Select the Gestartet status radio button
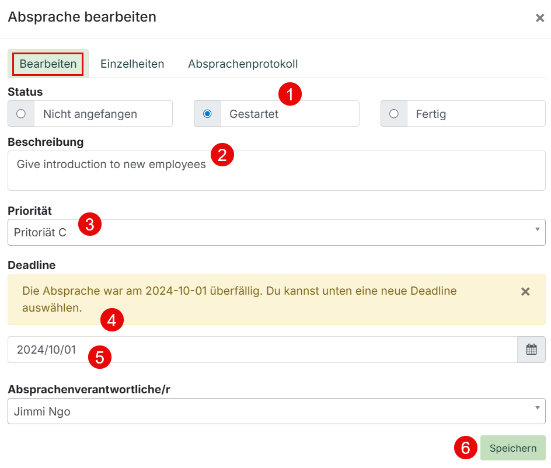 (207, 114)
